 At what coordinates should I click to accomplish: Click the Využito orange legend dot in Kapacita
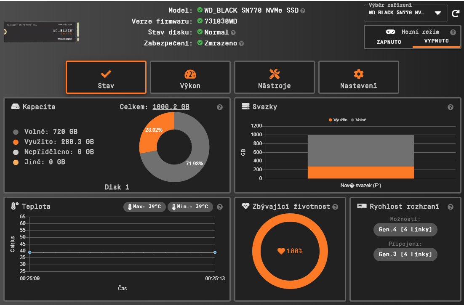pos(16,142)
